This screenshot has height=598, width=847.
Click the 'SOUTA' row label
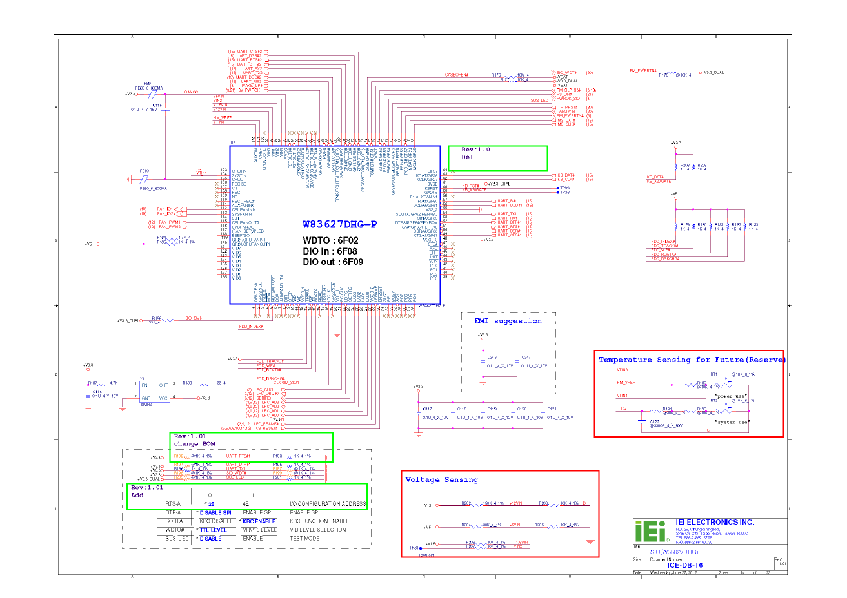tap(174, 521)
